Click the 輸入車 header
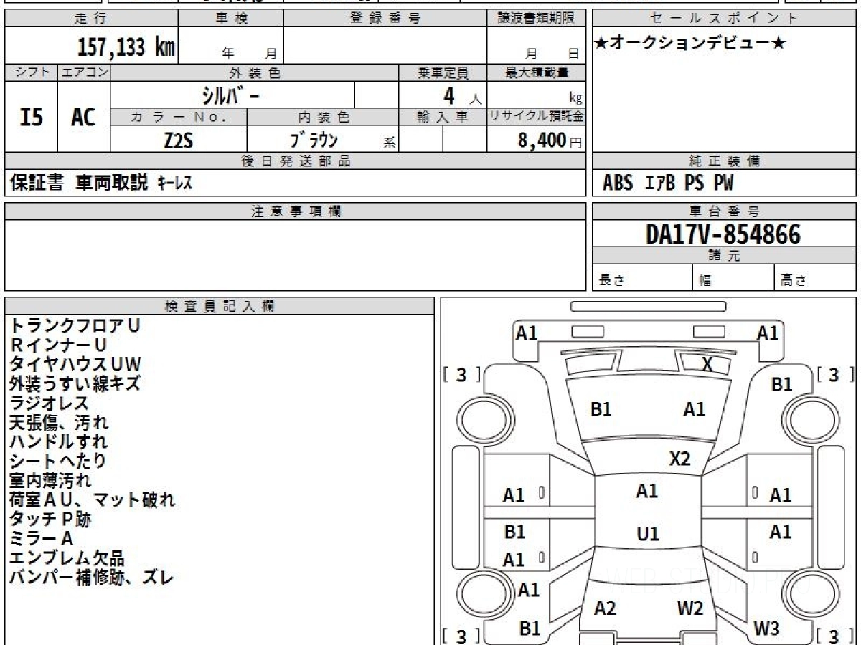This screenshot has width=861, height=645. pyautogui.click(x=443, y=116)
